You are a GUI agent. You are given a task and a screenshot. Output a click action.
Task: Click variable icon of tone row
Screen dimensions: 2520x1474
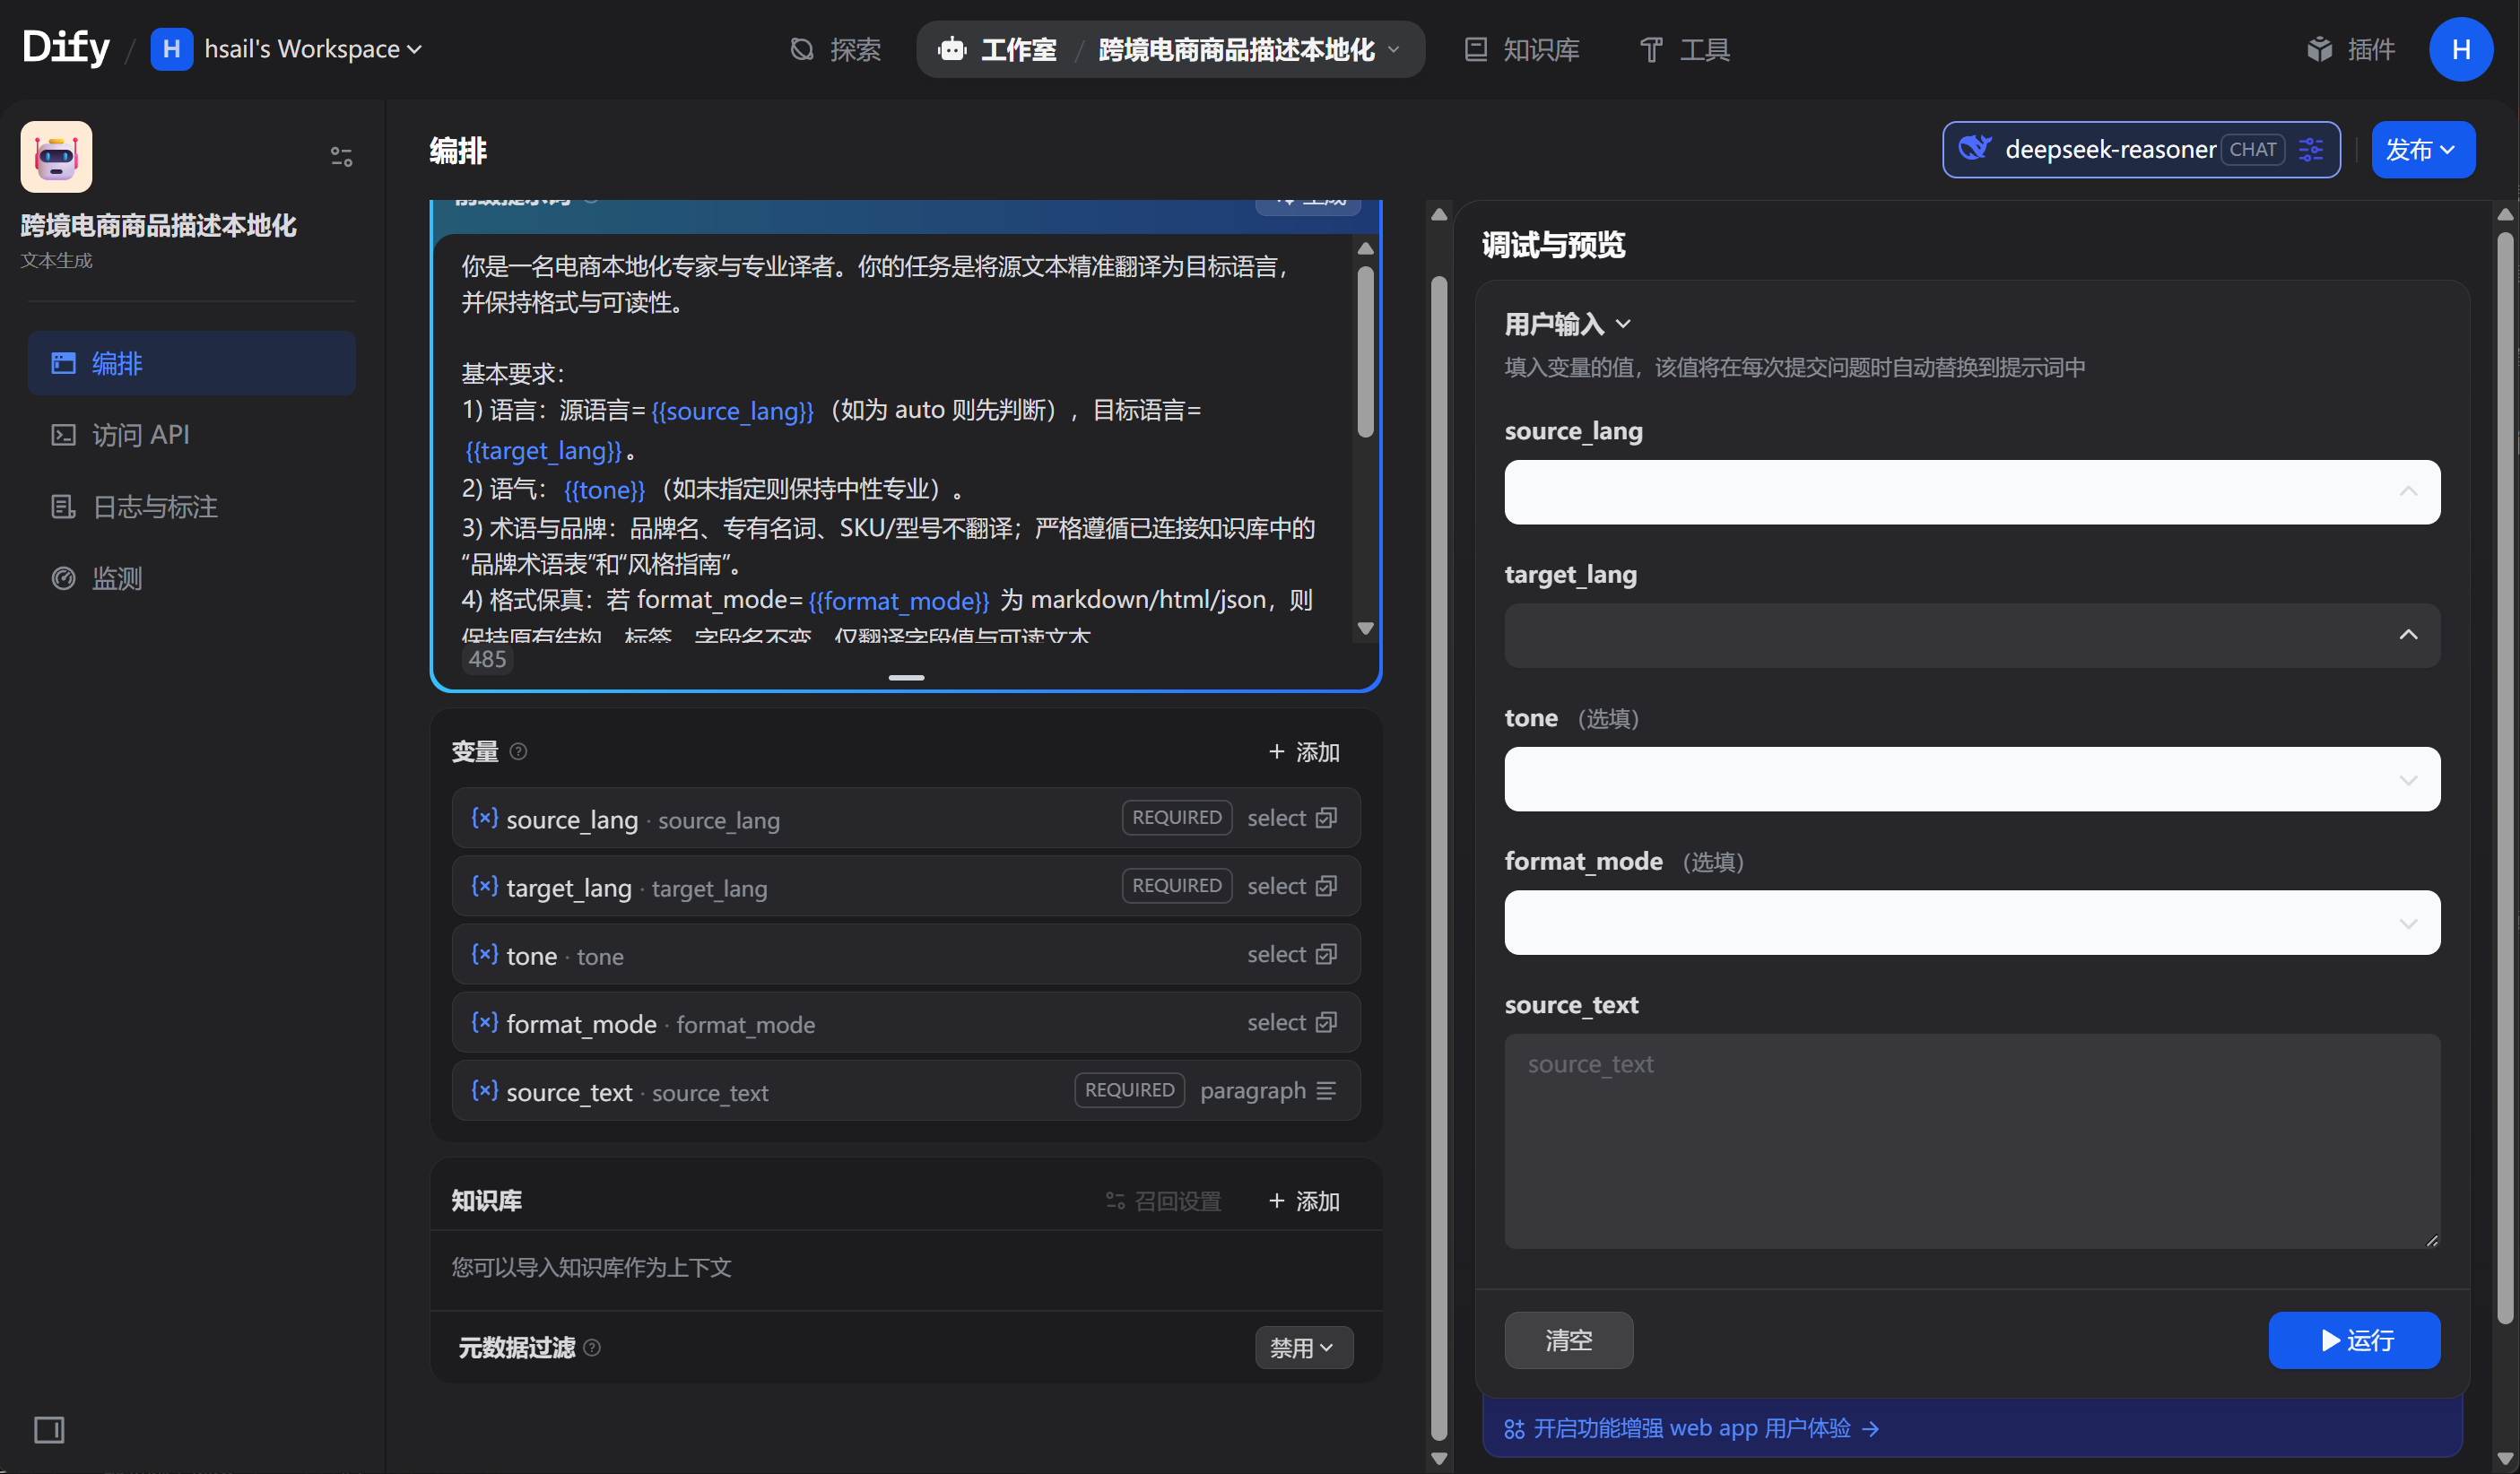[x=484, y=954]
